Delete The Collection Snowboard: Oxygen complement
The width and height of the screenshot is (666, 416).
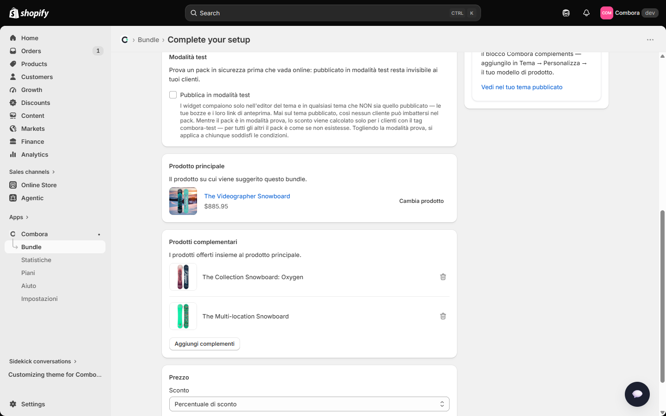pyautogui.click(x=443, y=277)
